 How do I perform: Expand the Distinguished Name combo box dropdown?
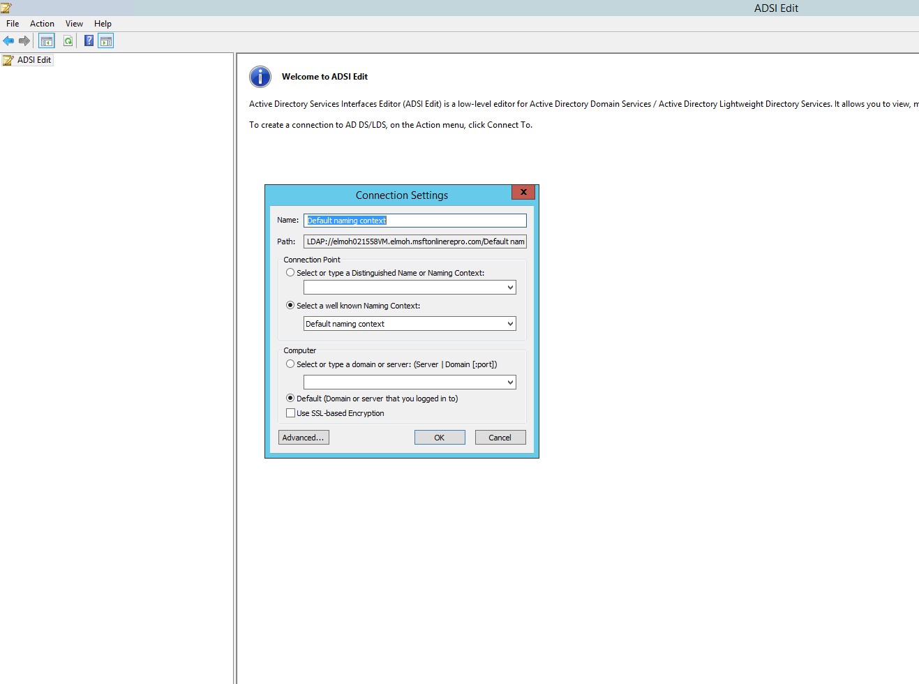pos(510,288)
